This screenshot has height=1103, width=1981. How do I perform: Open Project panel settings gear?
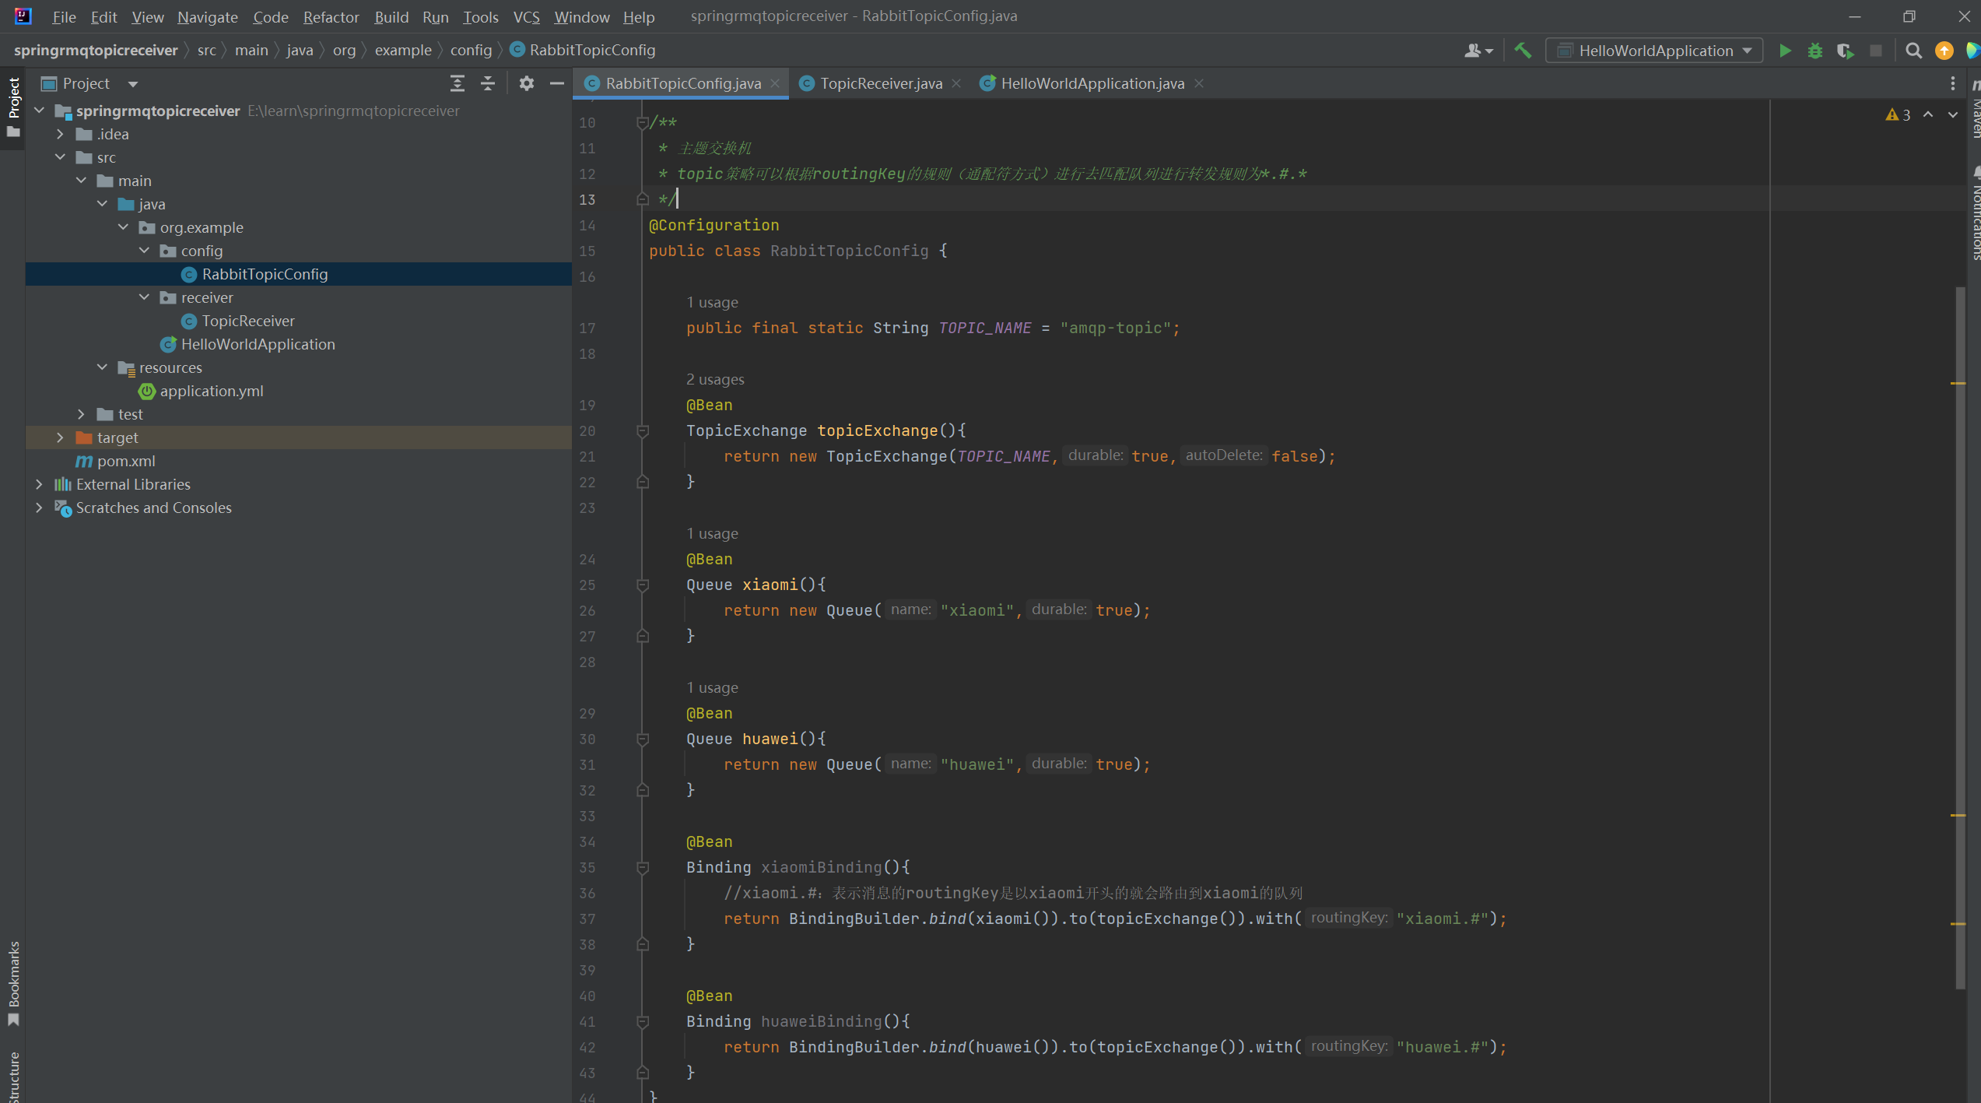(x=526, y=83)
